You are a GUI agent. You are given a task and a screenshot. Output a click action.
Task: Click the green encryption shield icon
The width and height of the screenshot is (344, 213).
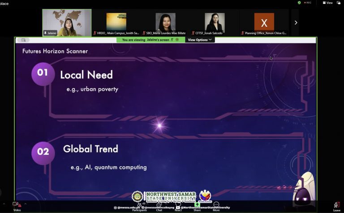299,3
